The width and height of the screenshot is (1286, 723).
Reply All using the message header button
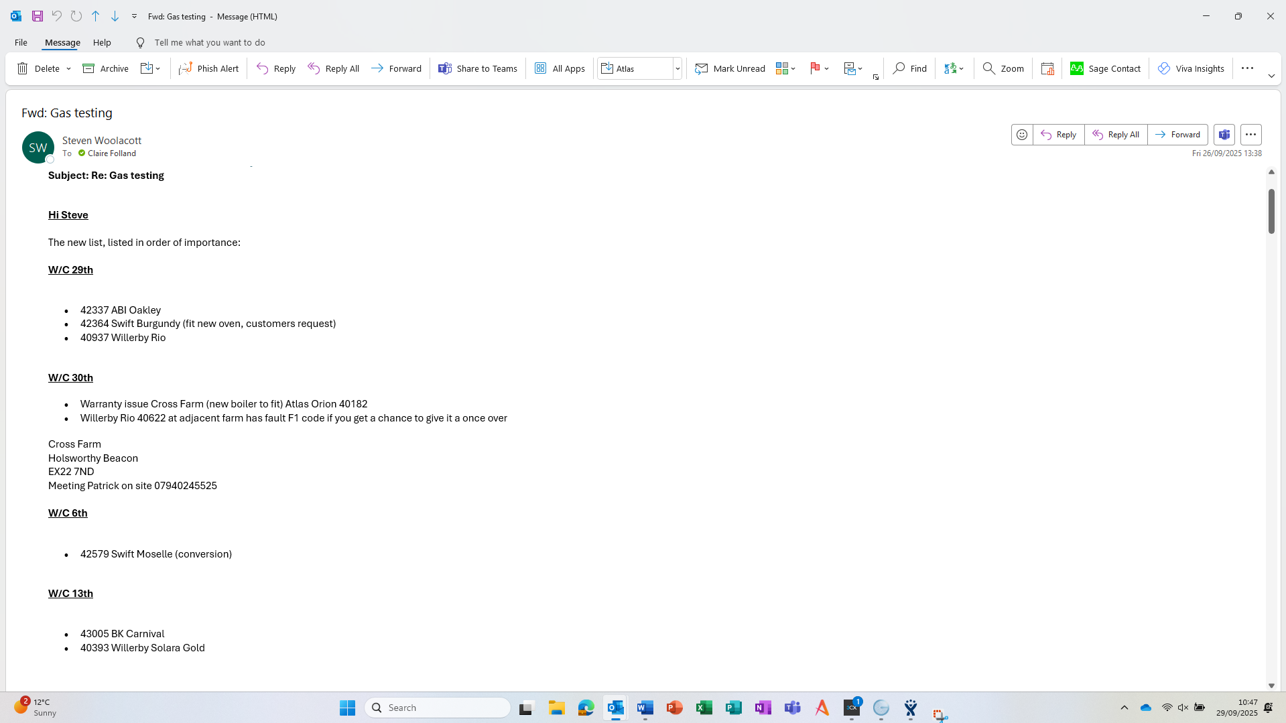click(1116, 135)
